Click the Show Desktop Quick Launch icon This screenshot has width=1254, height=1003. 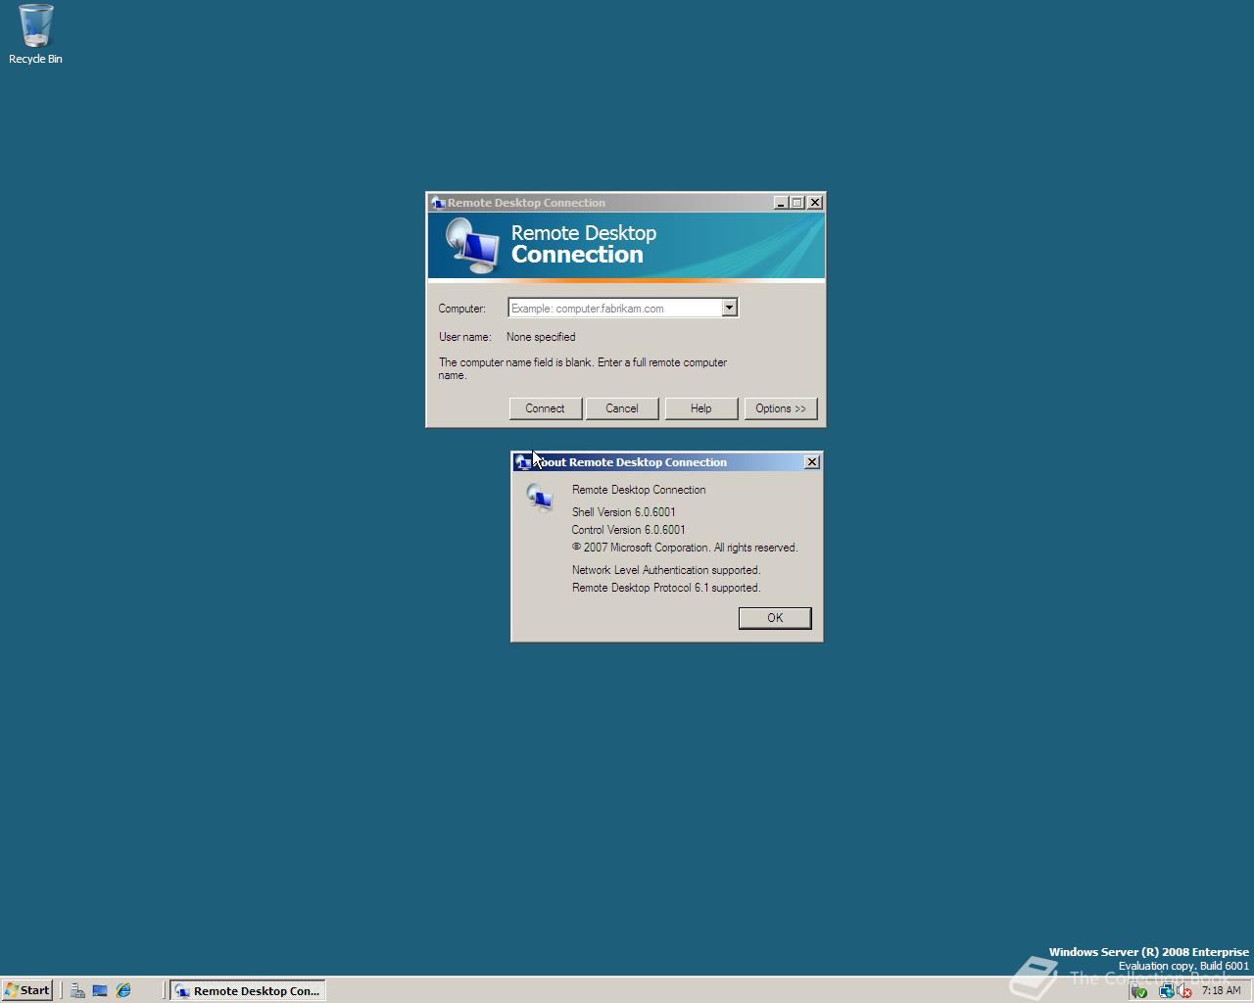(x=100, y=990)
